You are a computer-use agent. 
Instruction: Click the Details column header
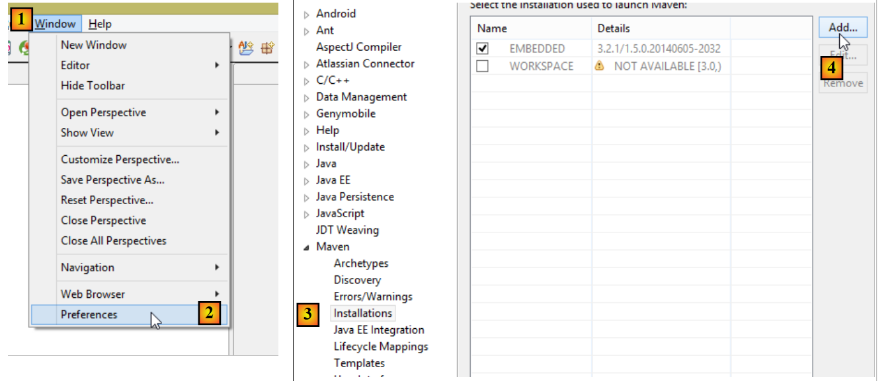614,28
